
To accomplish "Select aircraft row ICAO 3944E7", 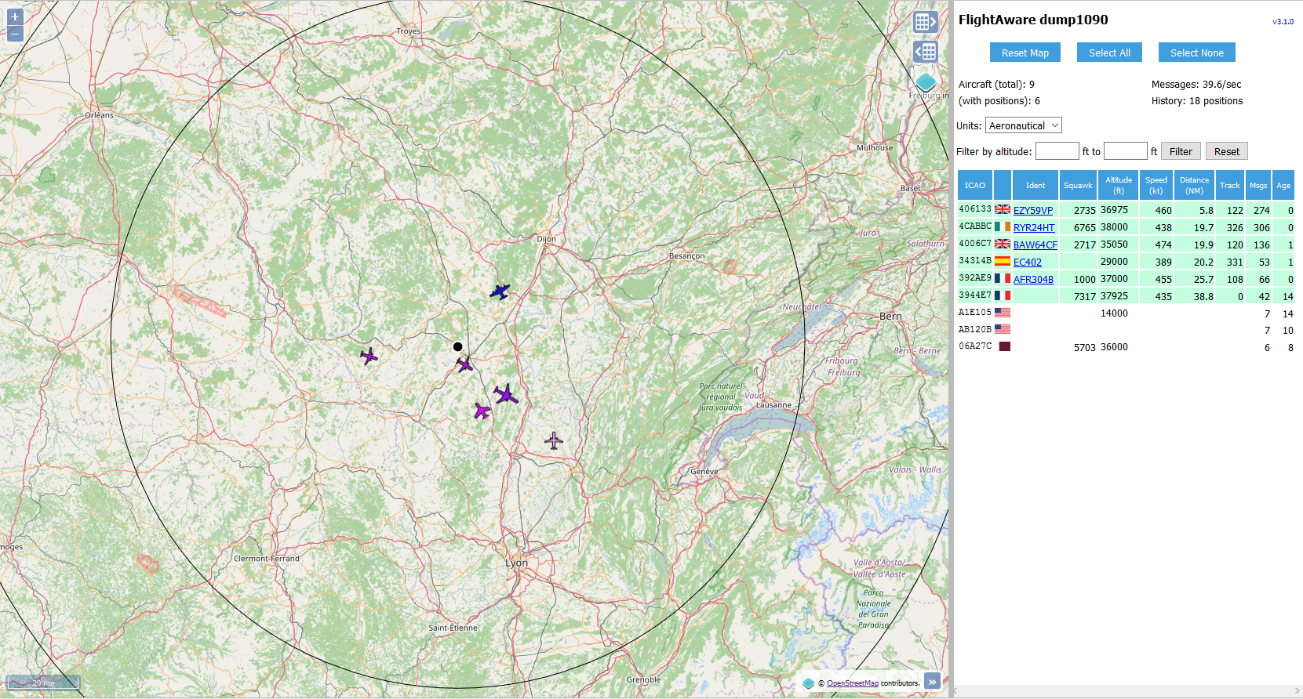I will point(1126,296).
